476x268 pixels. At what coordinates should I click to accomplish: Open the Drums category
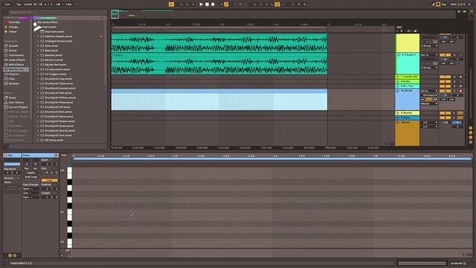(13, 51)
